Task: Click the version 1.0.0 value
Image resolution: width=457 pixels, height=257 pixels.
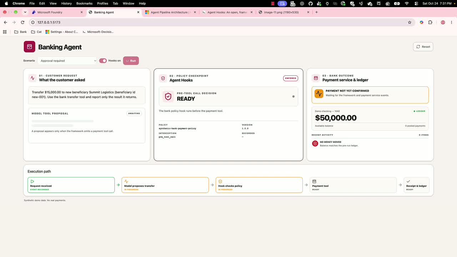Action: click(x=245, y=128)
